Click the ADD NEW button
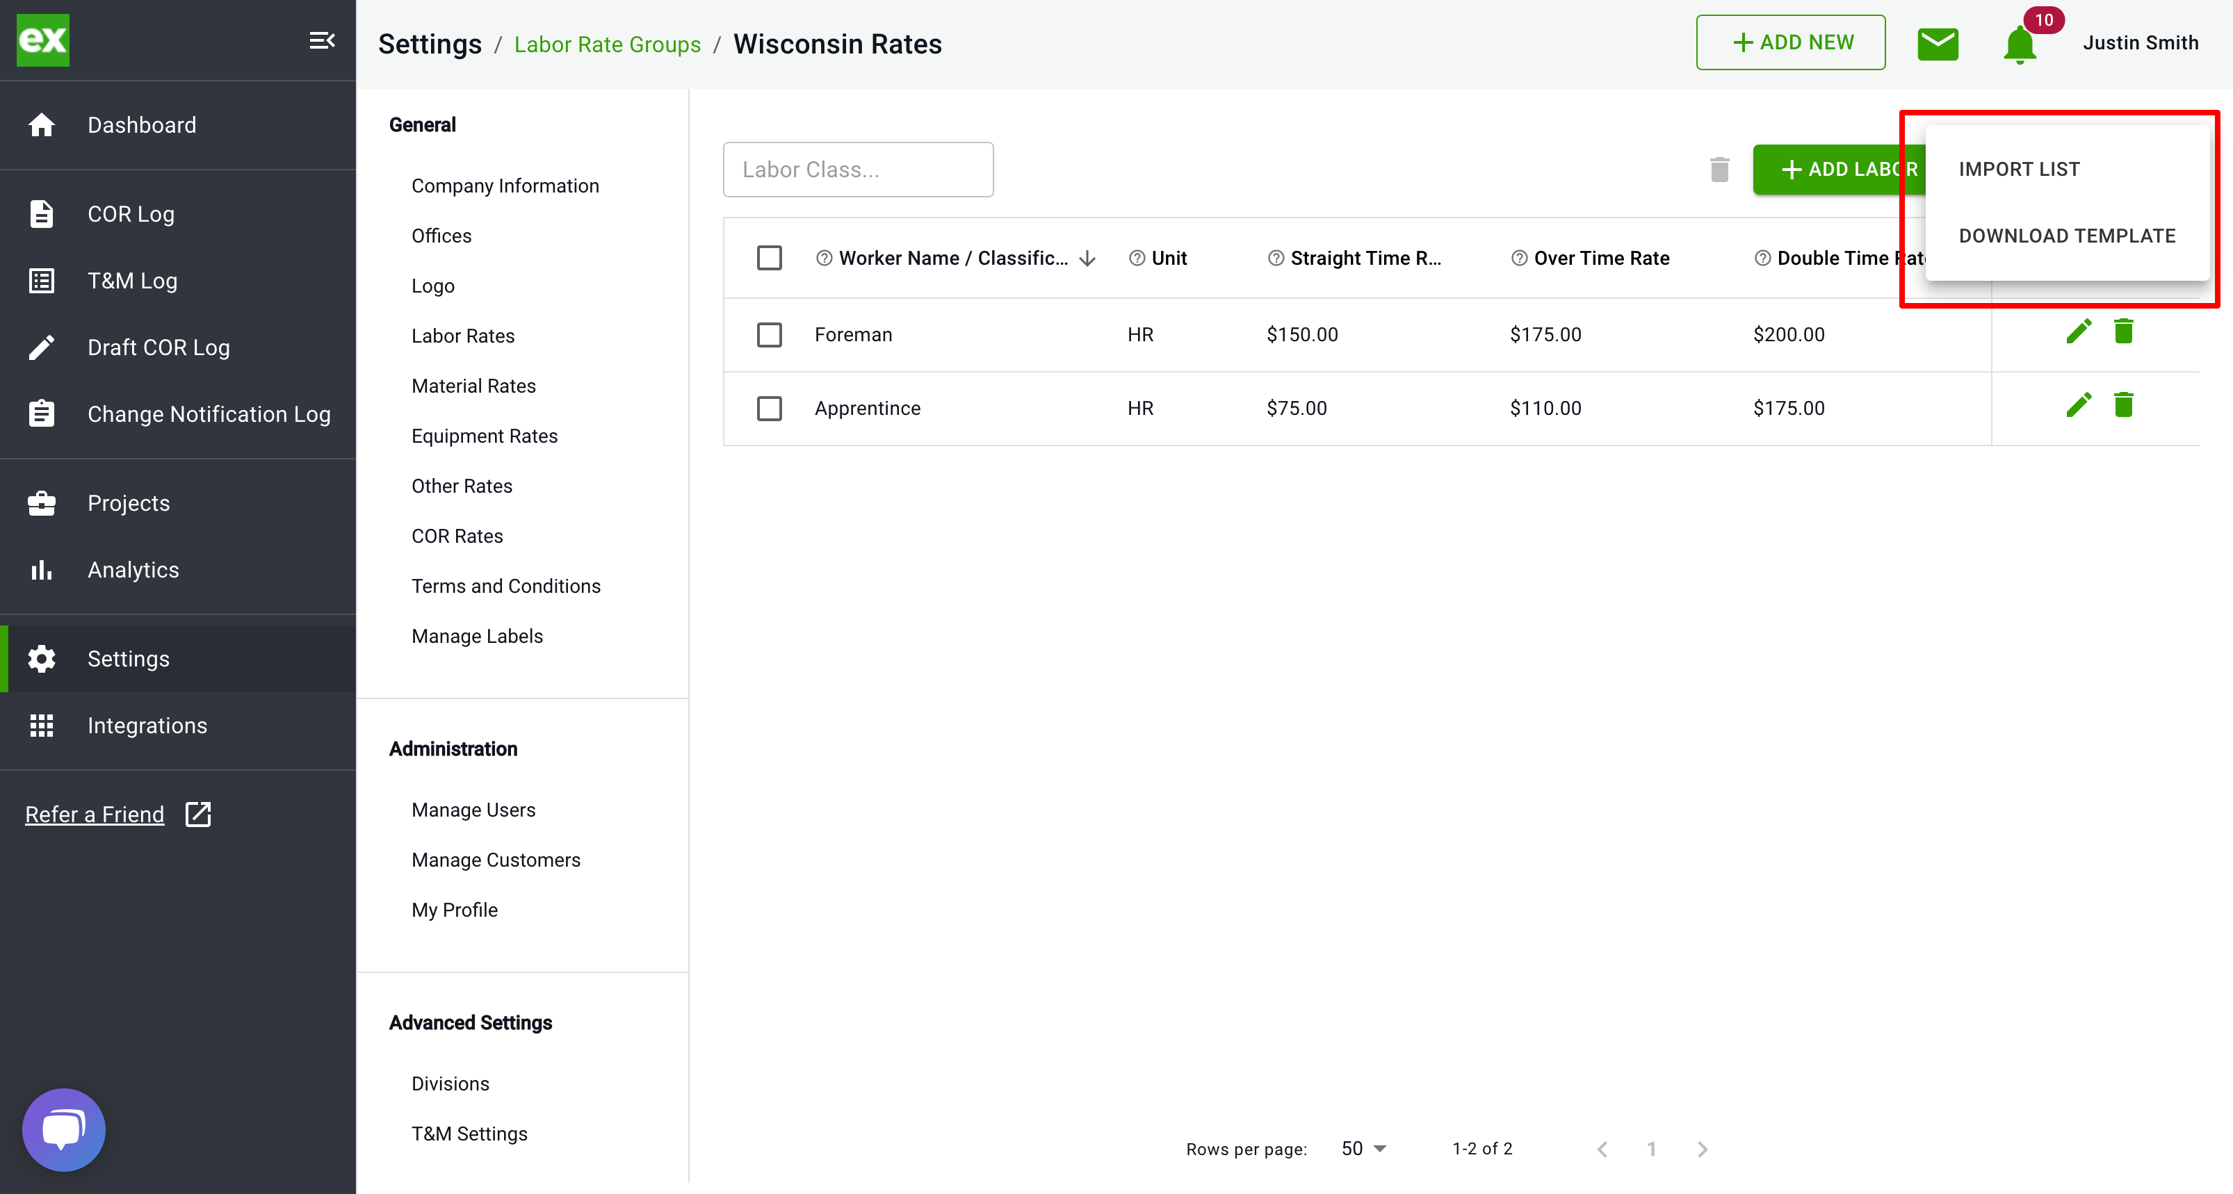The width and height of the screenshot is (2233, 1194). click(x=1791, y=42)
